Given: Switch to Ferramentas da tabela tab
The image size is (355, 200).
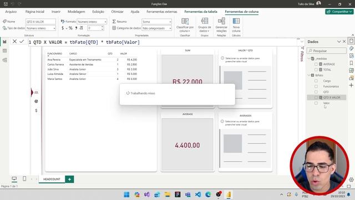Looking at the screenshot, I should click(201, 12).
